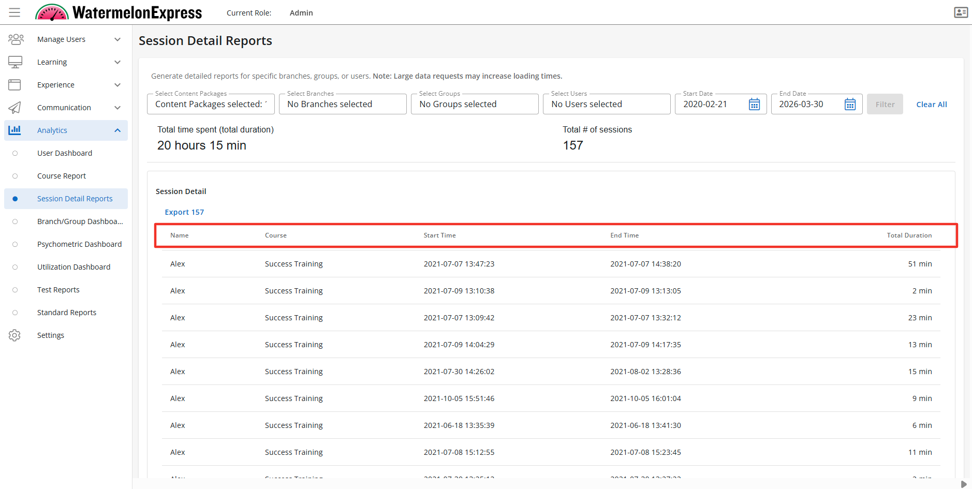Open the End Date calendar picker
Image resolution: width=972 pixels, height=489 pixels.
[x=850, y=105]
